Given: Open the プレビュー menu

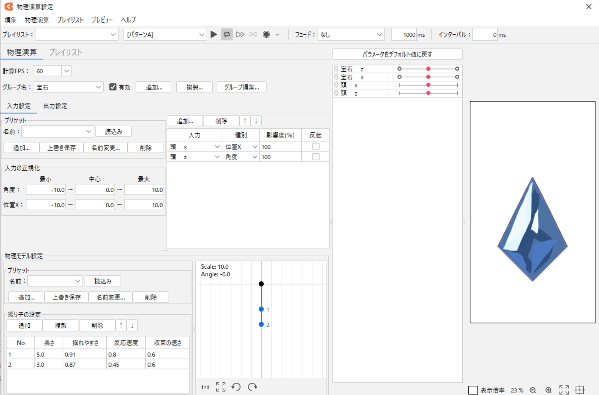Looking at the screenshot, I should pyautogui.click(x=102, y=20).
